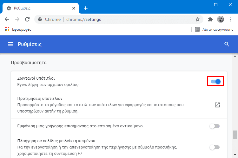The image size is (238, 158).
Task: Close the Ρυθμίσεις tab
Action: pos(73,8)
